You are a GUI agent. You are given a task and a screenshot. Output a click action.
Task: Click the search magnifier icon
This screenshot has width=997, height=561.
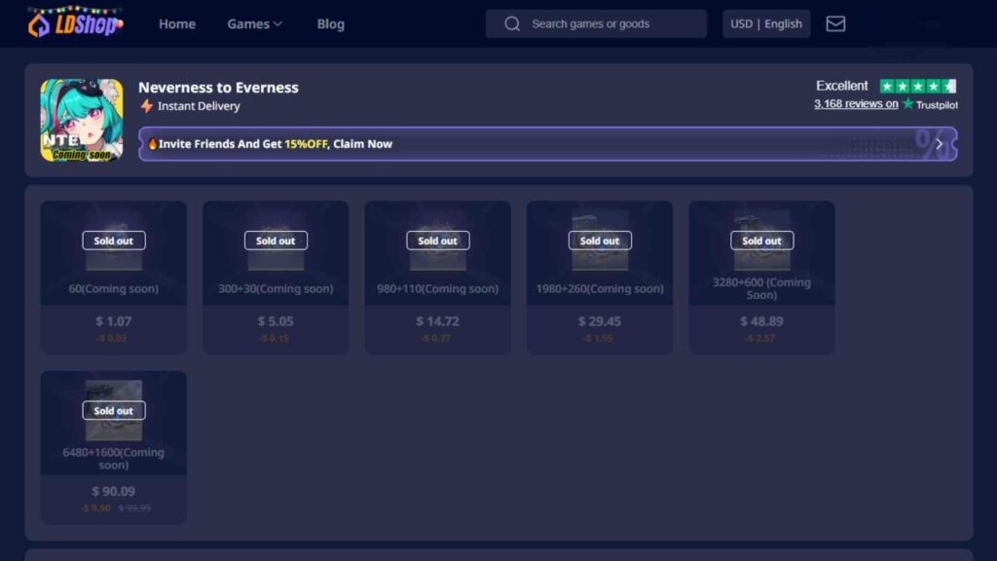click(512, 23)
